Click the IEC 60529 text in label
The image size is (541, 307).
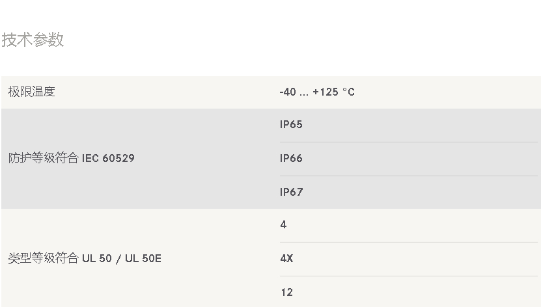click(108, 158)
